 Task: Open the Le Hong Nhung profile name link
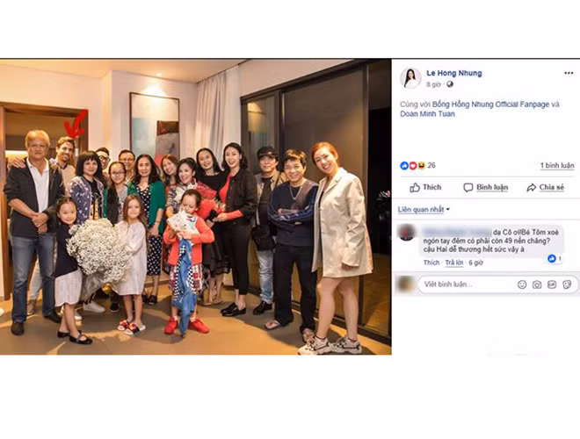pyautogui.click(x=453, y=73)
